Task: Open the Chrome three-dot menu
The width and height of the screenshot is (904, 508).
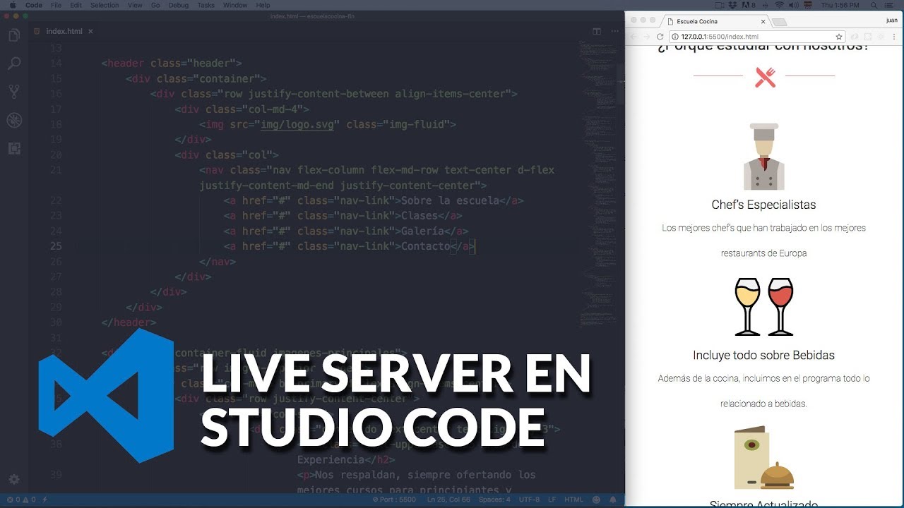Action: 895,37
